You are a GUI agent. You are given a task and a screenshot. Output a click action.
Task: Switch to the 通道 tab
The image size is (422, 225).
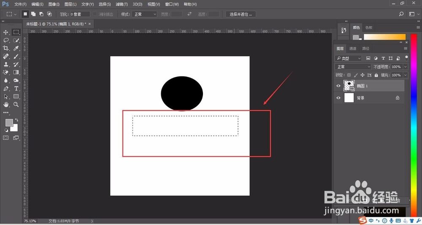coord(352,49)
